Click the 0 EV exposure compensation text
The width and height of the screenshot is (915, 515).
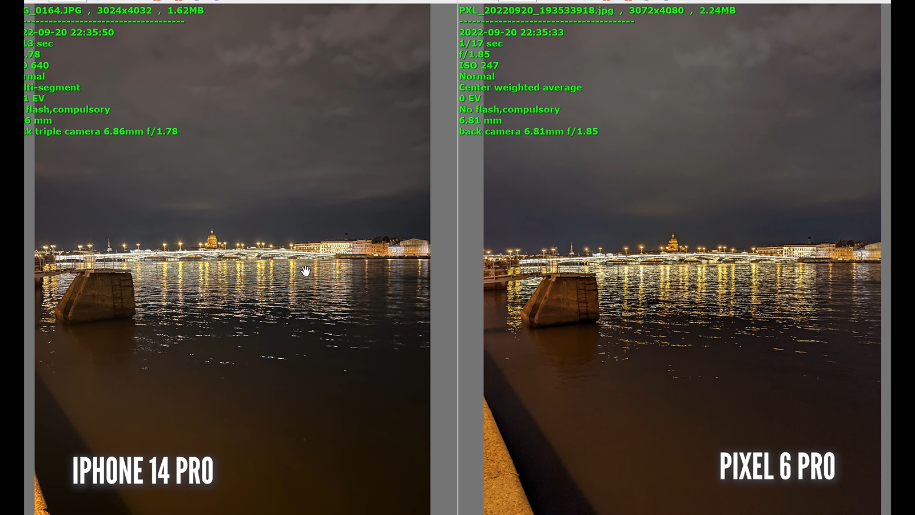coord(470,98)
